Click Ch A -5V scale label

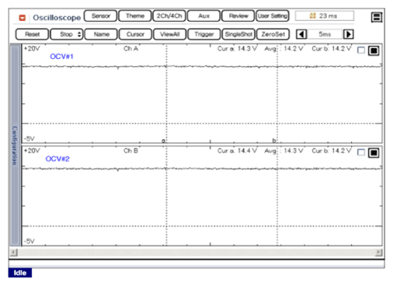[x=30, y=139]
